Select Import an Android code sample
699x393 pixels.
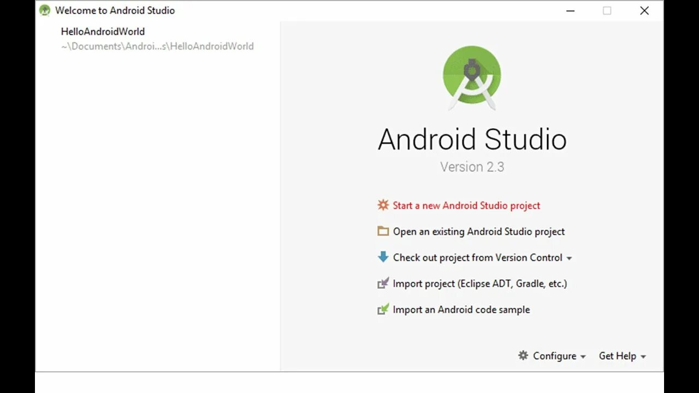[x=461, y=309]
